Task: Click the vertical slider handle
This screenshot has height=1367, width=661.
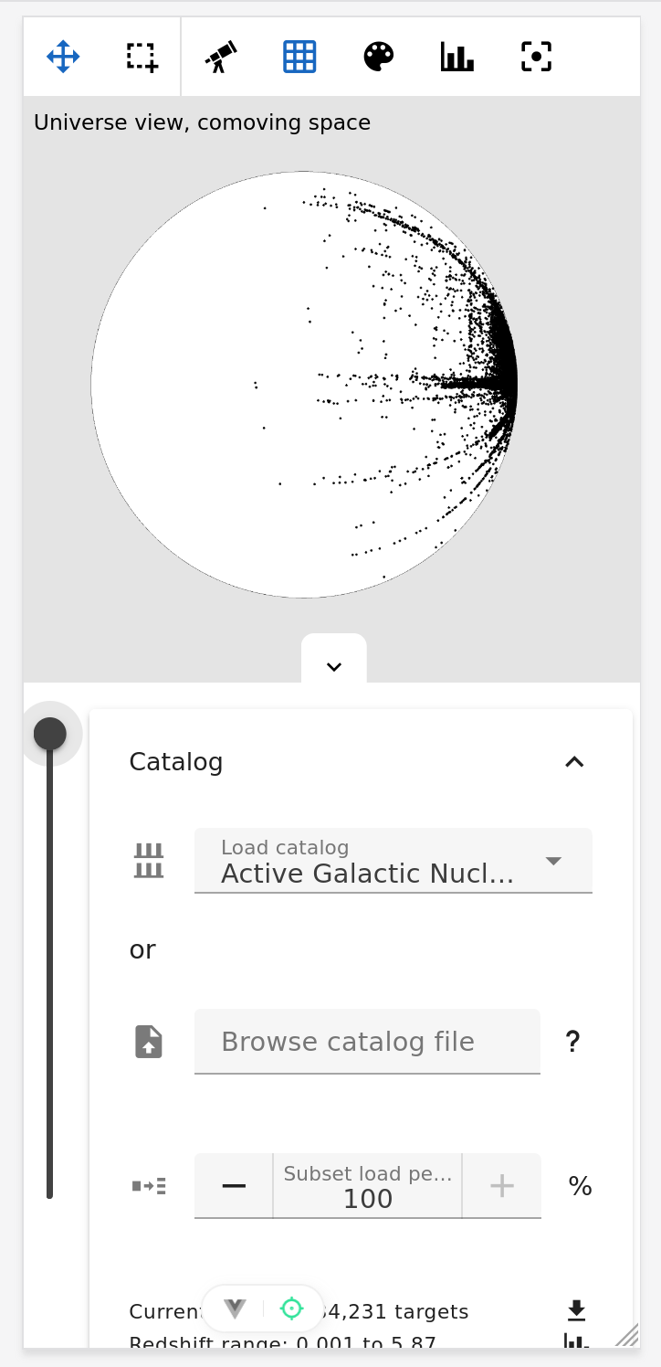Action: 50,733
